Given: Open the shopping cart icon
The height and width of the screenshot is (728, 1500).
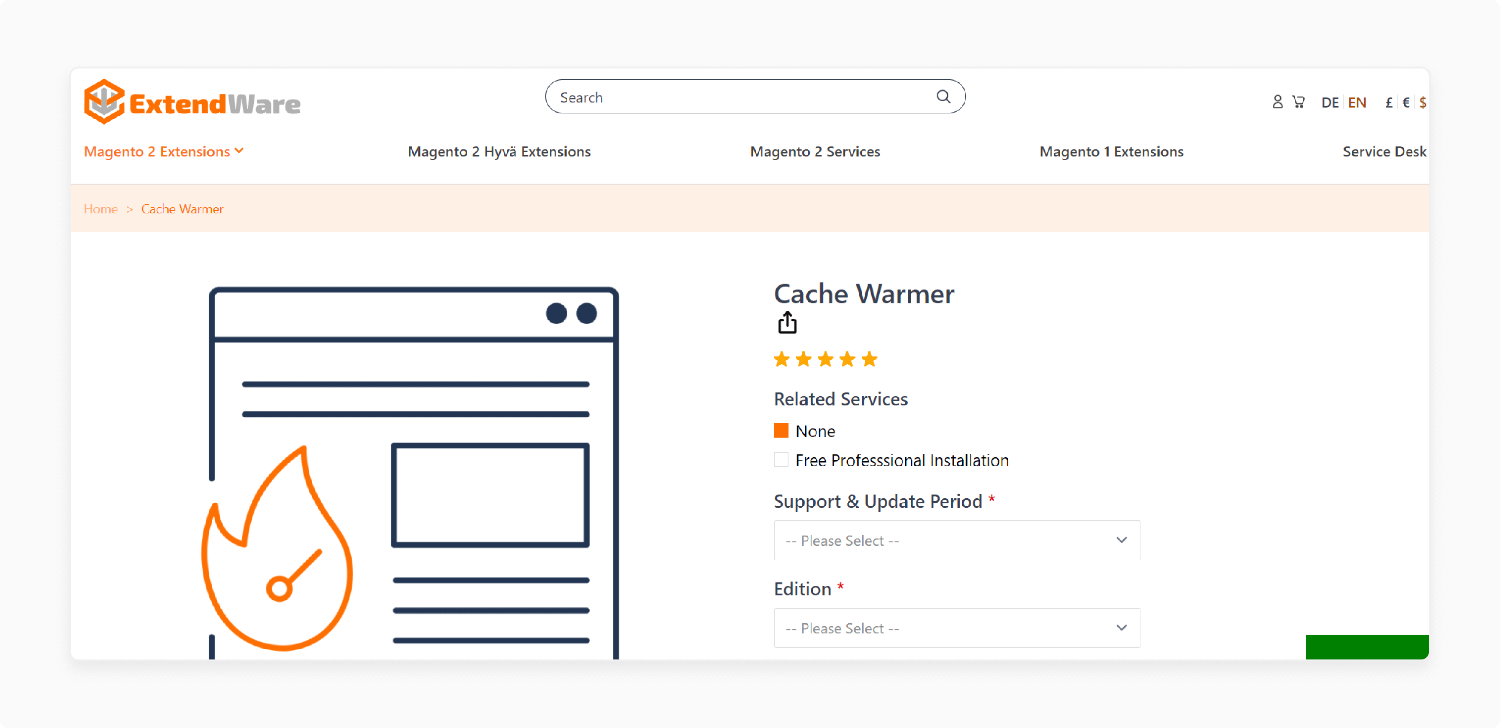Looking at the screenshot, I should click(1299, 103).
